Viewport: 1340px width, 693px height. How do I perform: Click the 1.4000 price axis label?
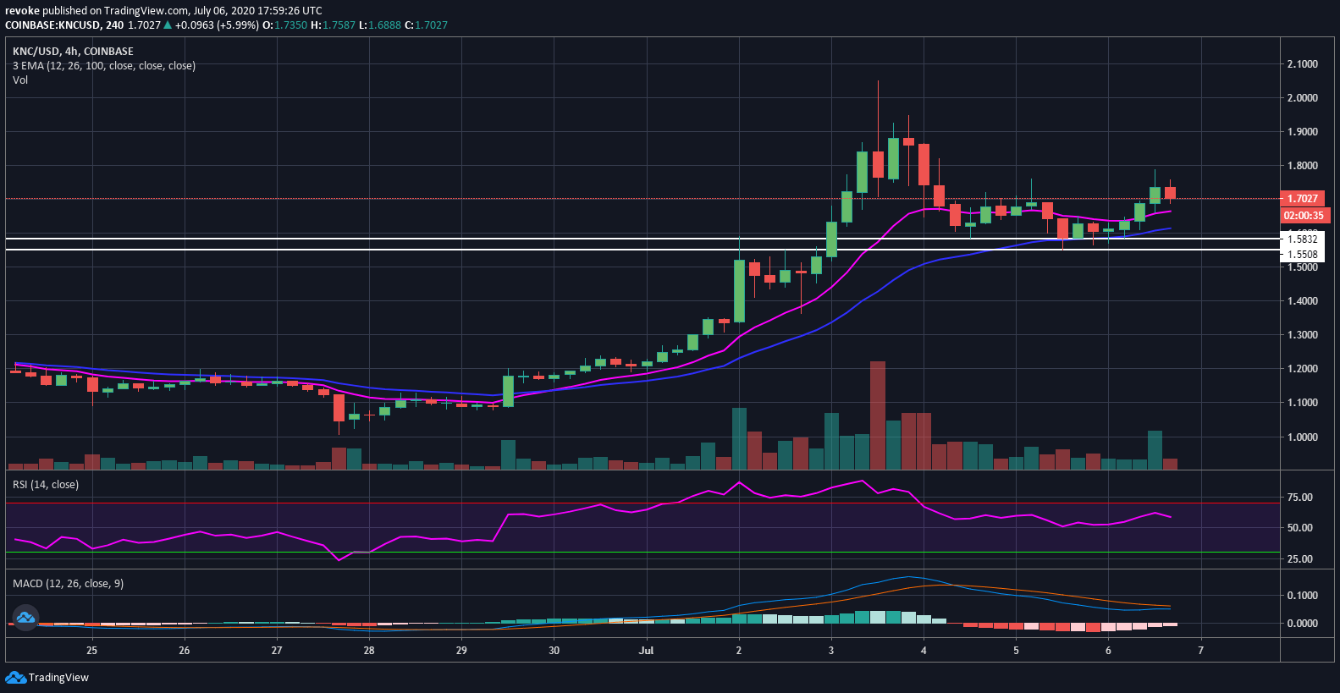[x=1303, y=301]
